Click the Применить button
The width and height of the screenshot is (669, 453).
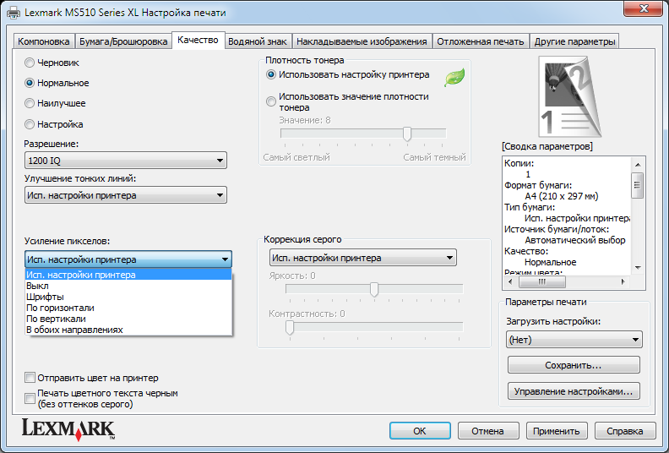pos(557,431)
